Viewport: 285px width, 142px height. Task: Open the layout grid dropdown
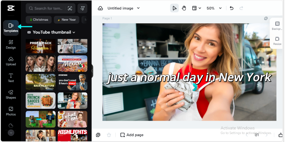[x=196, y=8]
